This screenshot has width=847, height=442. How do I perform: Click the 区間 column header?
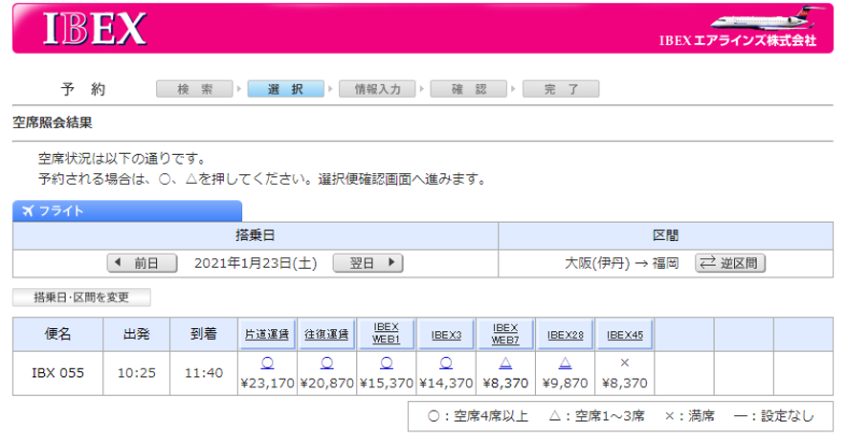point(665,235)
